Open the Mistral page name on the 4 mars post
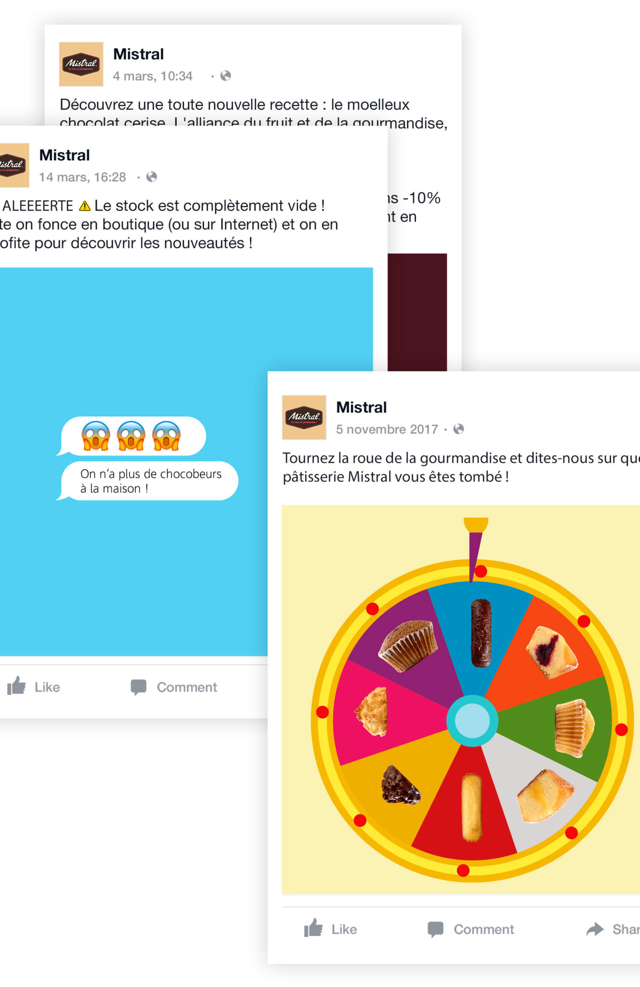640x987 pixels. pyautogui.click(x=139, y=54)
